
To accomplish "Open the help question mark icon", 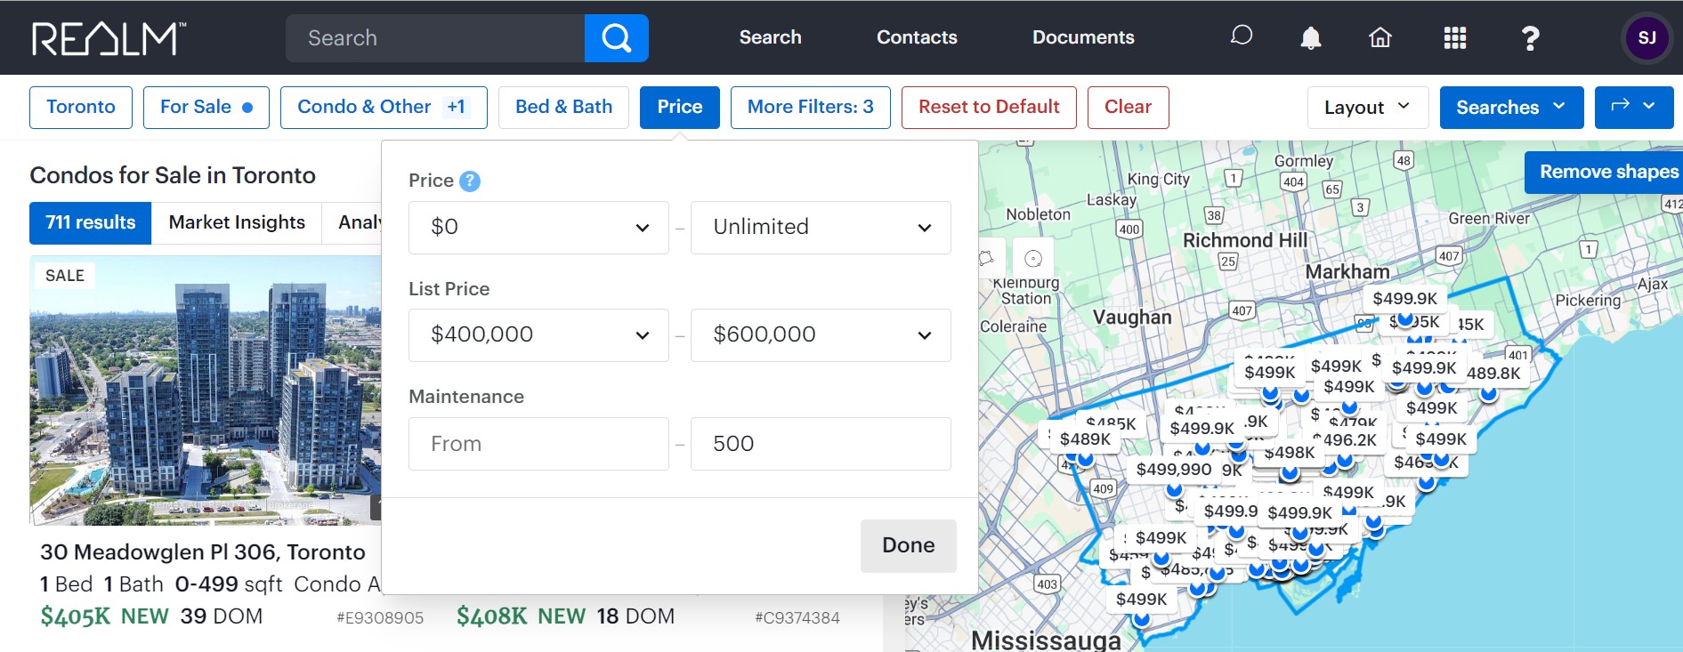I will pos(1529,37).
